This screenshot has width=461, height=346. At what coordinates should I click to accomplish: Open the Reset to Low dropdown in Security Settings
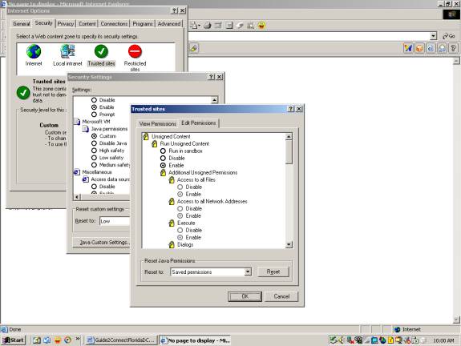(115, 221)
